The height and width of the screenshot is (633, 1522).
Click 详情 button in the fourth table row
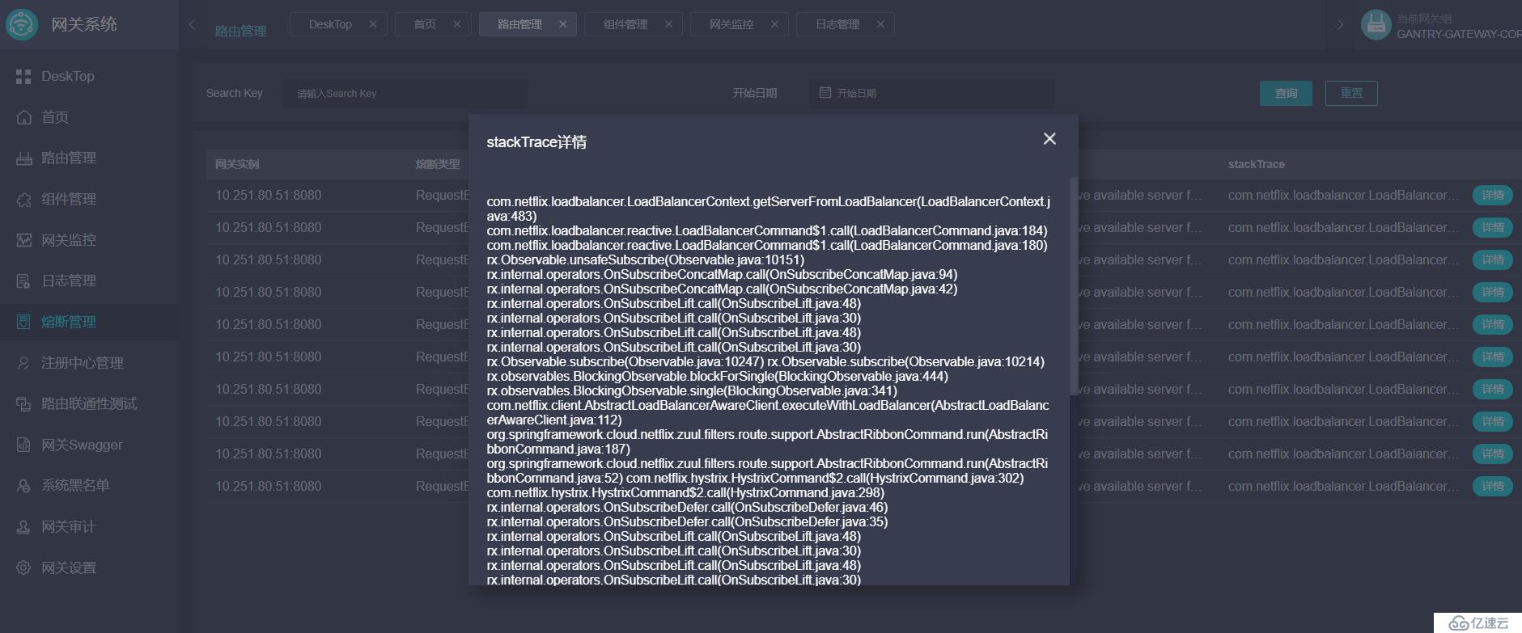1492,292
